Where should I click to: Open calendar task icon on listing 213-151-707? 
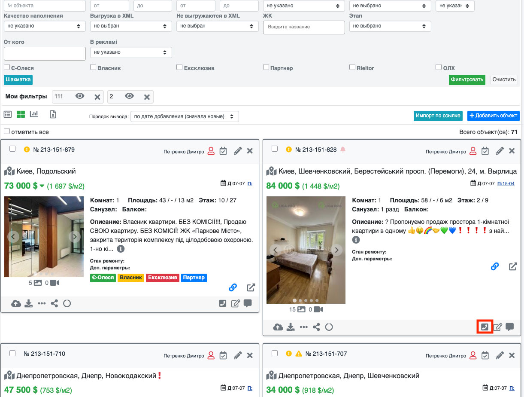pyautogui.click(x=485, y=355)
